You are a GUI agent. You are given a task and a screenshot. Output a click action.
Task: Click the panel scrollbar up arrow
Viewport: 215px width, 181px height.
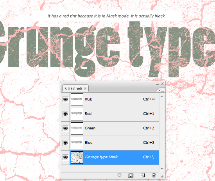point(162,96)
